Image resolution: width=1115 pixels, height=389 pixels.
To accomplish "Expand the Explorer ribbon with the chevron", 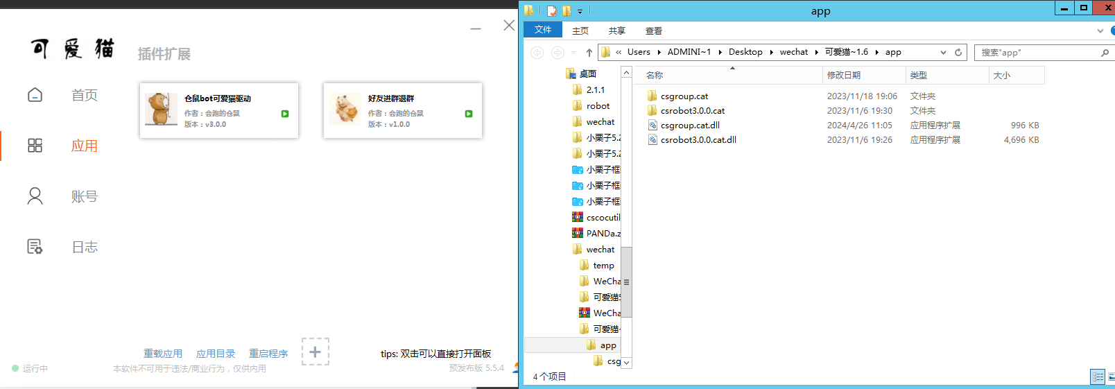I will pos(1100,31).
